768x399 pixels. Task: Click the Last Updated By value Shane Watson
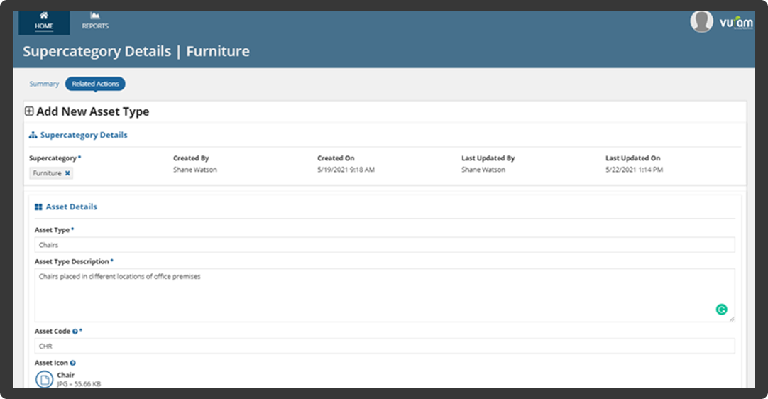[483, 170]
